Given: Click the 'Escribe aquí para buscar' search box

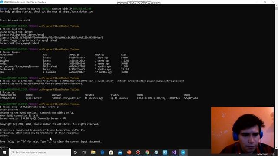Looking at the screenshot, I should pos(40,152).
